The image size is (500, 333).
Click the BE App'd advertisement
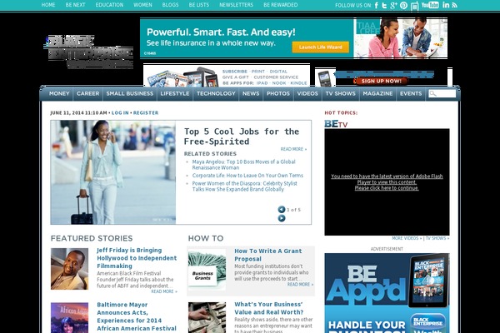(x=387, y=293)
